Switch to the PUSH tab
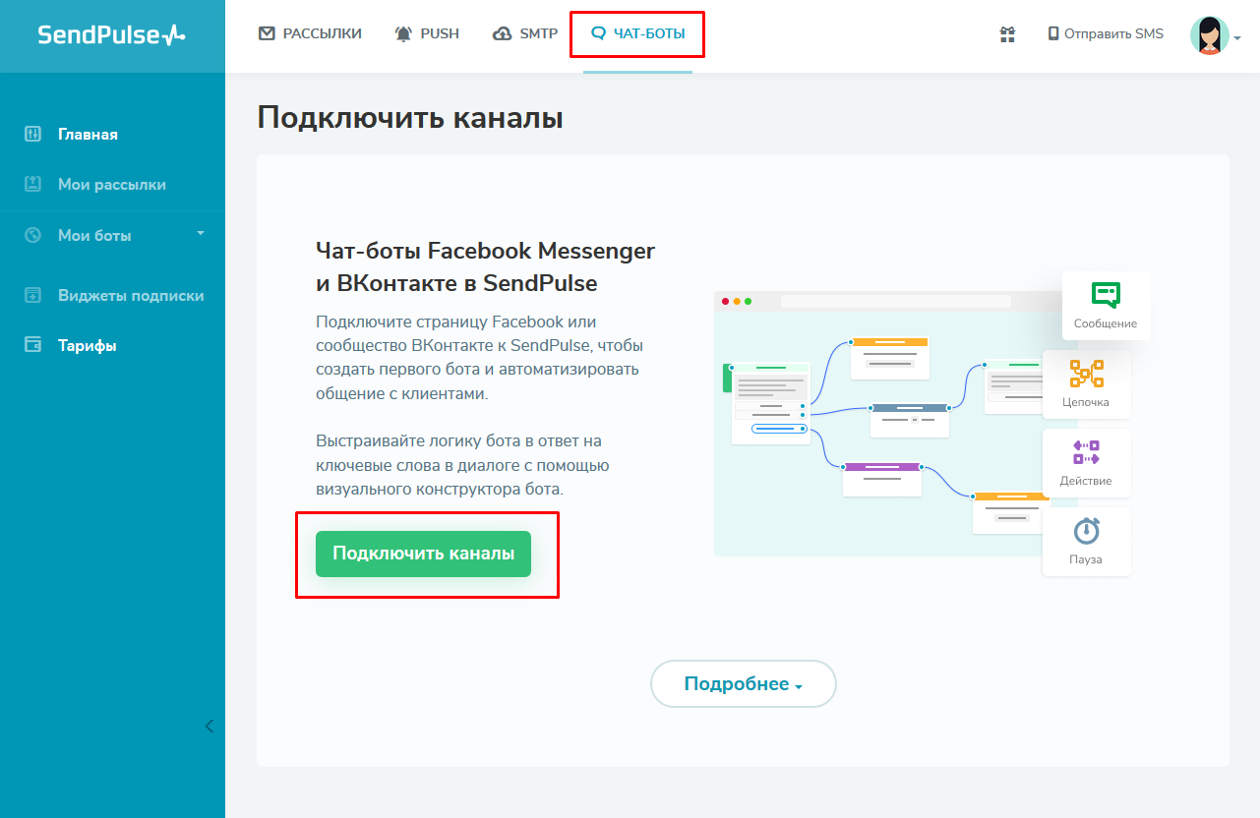1260x818 pixels. [427, 33]
